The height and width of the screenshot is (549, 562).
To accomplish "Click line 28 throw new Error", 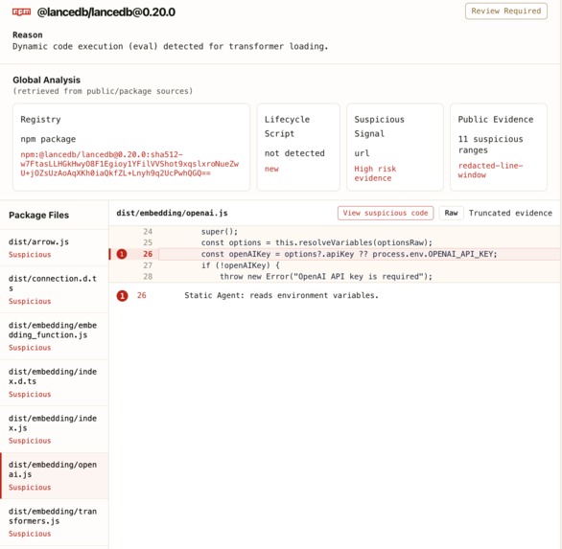I will 326,277.
